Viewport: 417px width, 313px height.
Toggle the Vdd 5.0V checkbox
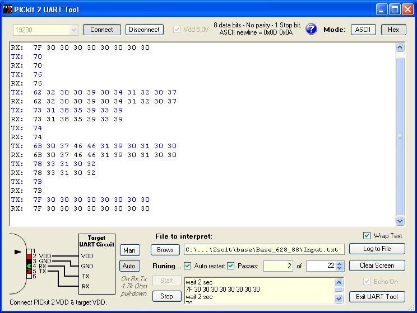pyautogui.click(x=177, y=29)
